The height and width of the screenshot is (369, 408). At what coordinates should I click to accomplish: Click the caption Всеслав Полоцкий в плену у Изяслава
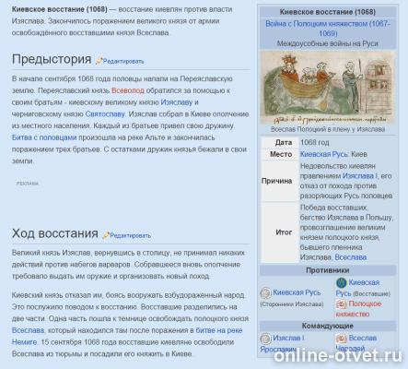click(328, 129)
